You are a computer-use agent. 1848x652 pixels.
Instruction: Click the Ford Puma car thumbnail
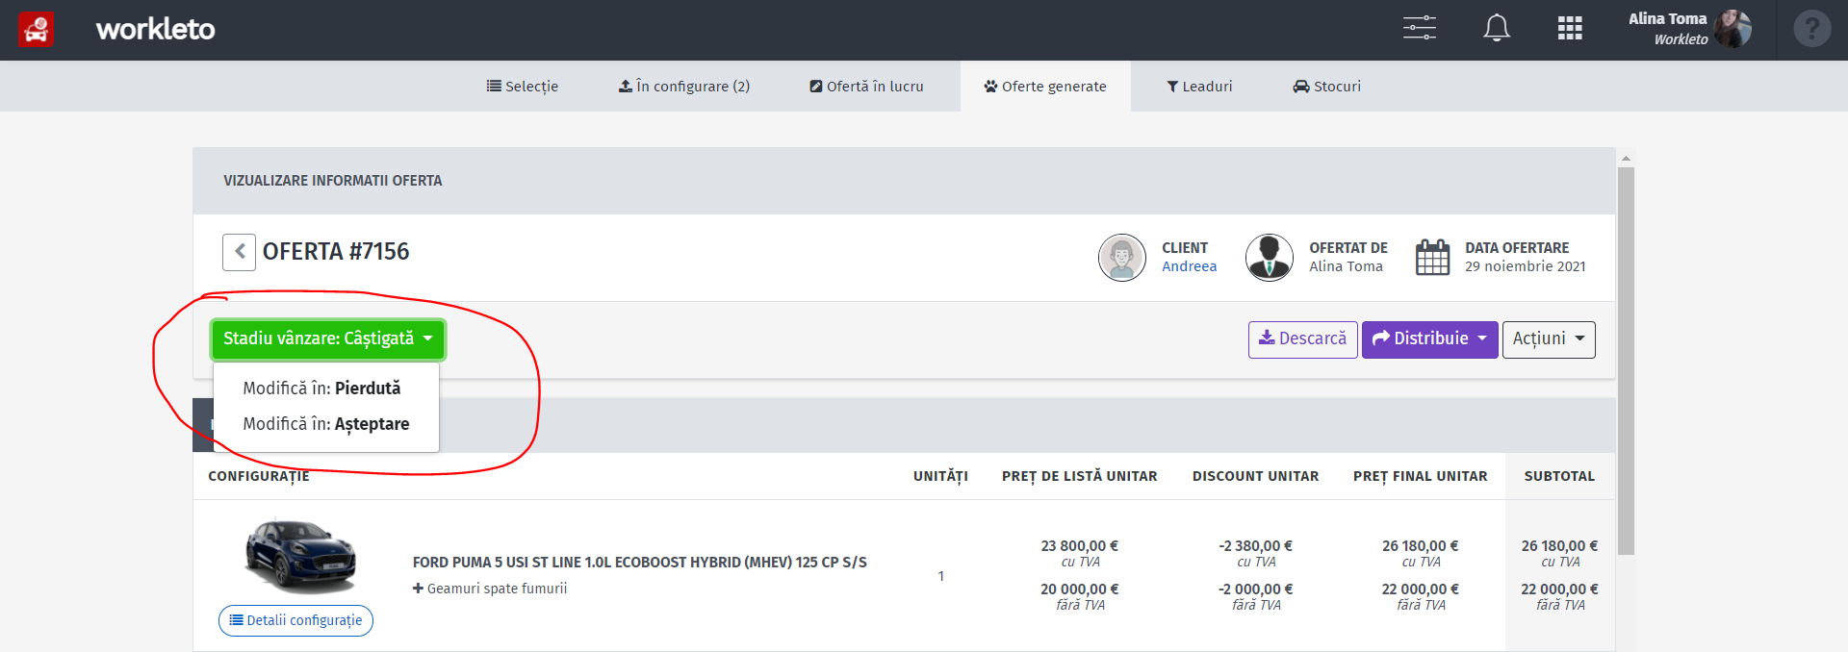tap(300, 555)
